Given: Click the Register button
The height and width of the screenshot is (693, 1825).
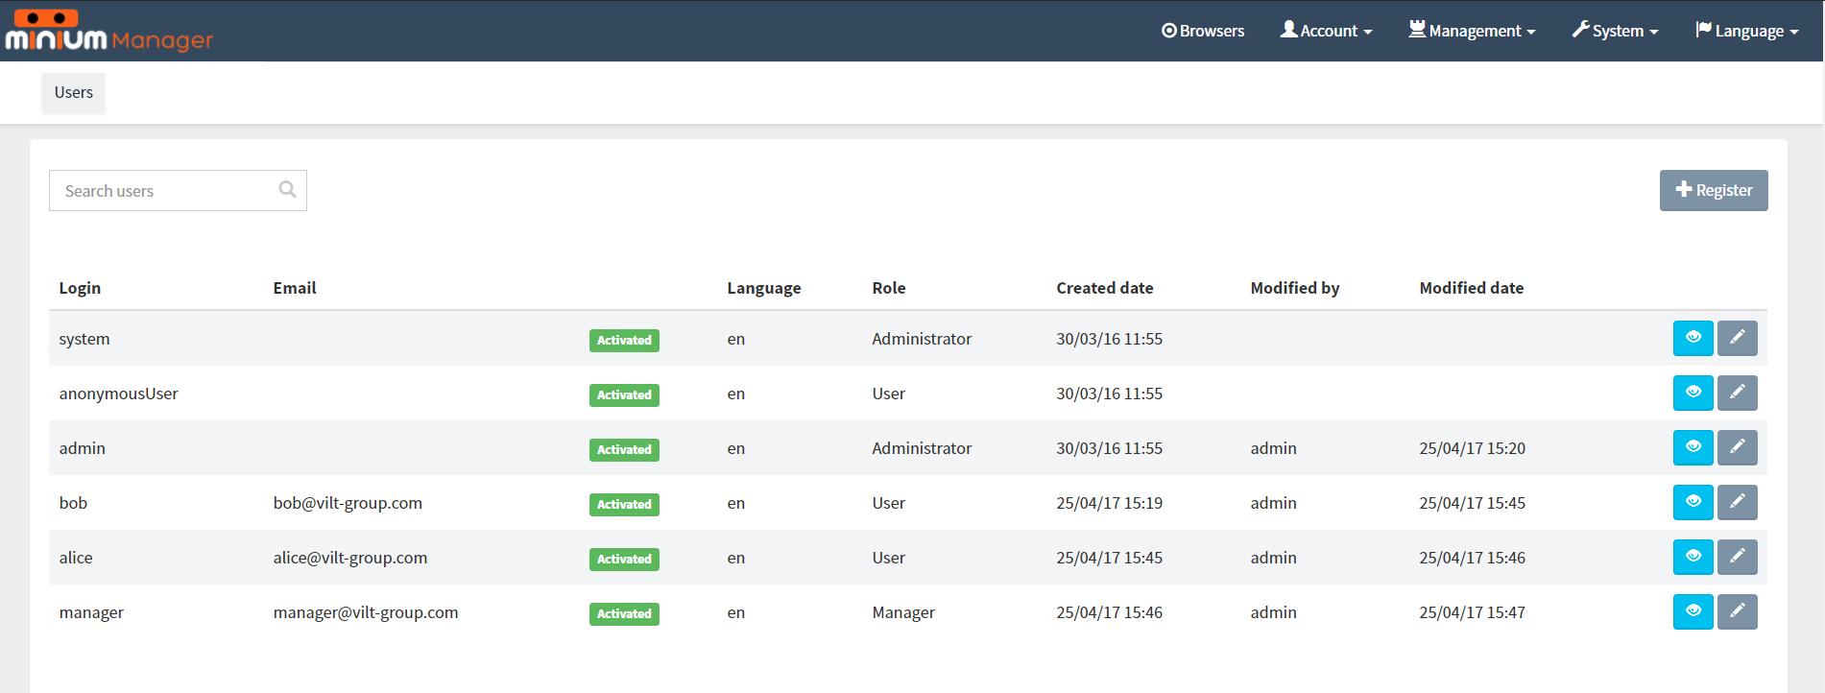Looking at the screenshot, I should coord(1714,190).
